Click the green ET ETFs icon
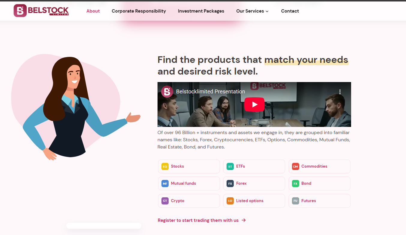406x235 pixels. coord(230,166)
